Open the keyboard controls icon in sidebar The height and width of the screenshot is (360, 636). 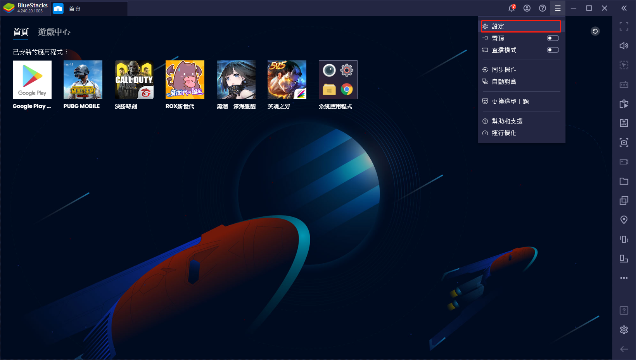tap(624, 84)
